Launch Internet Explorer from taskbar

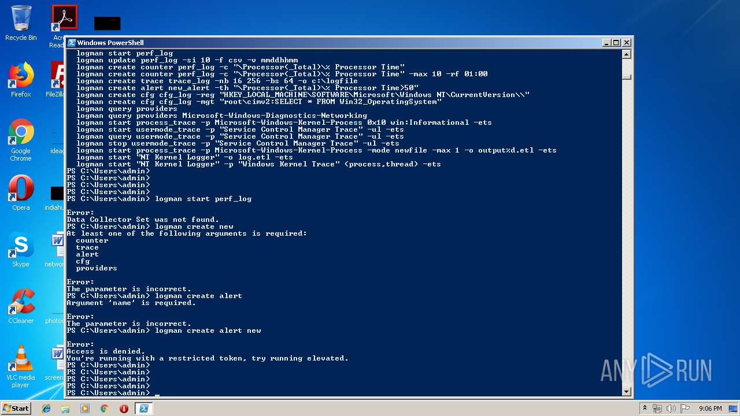pos(46,408)
